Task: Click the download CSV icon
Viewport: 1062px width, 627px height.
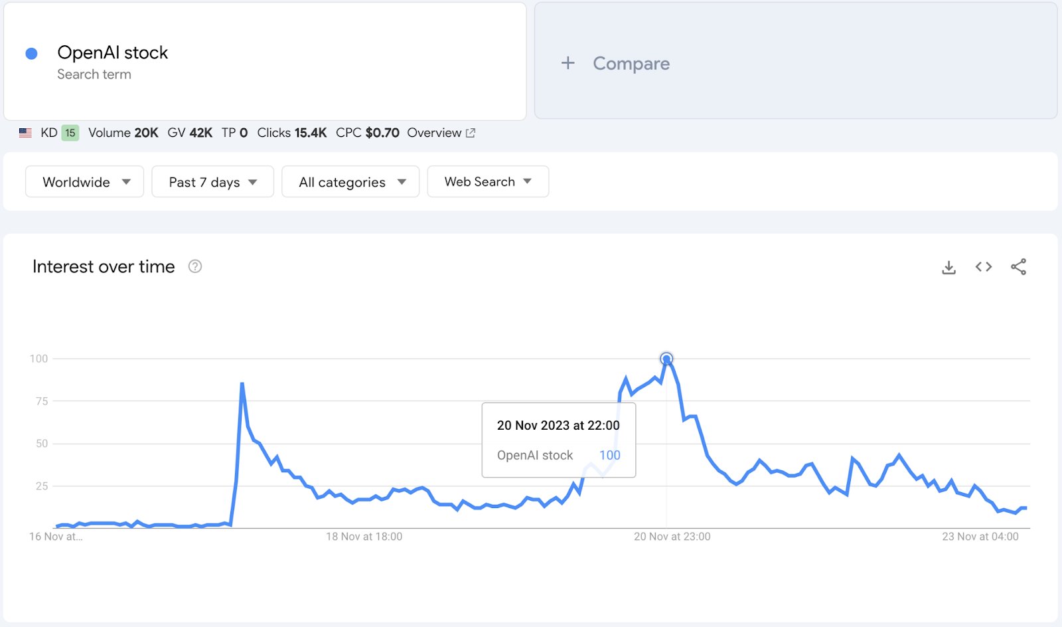Action: (x=948, y=266)
